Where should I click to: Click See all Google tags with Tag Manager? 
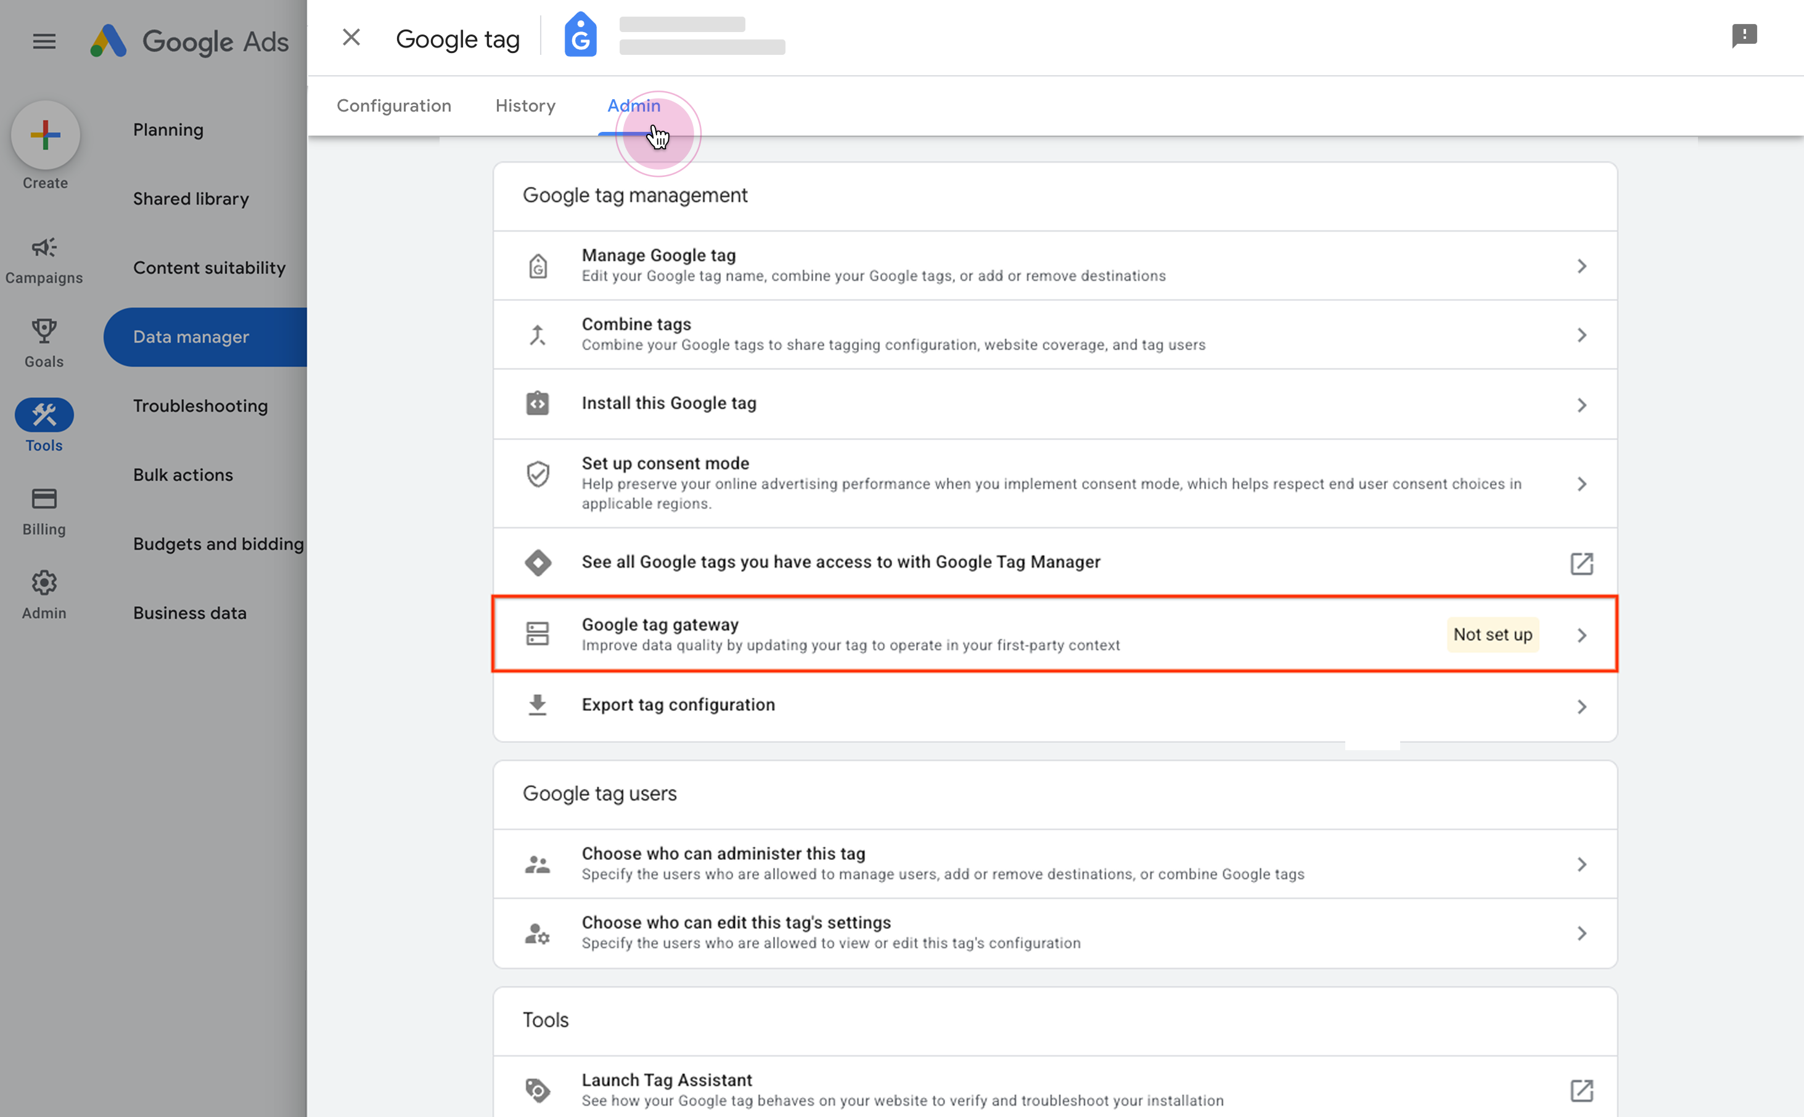click(x=841, y=562)
